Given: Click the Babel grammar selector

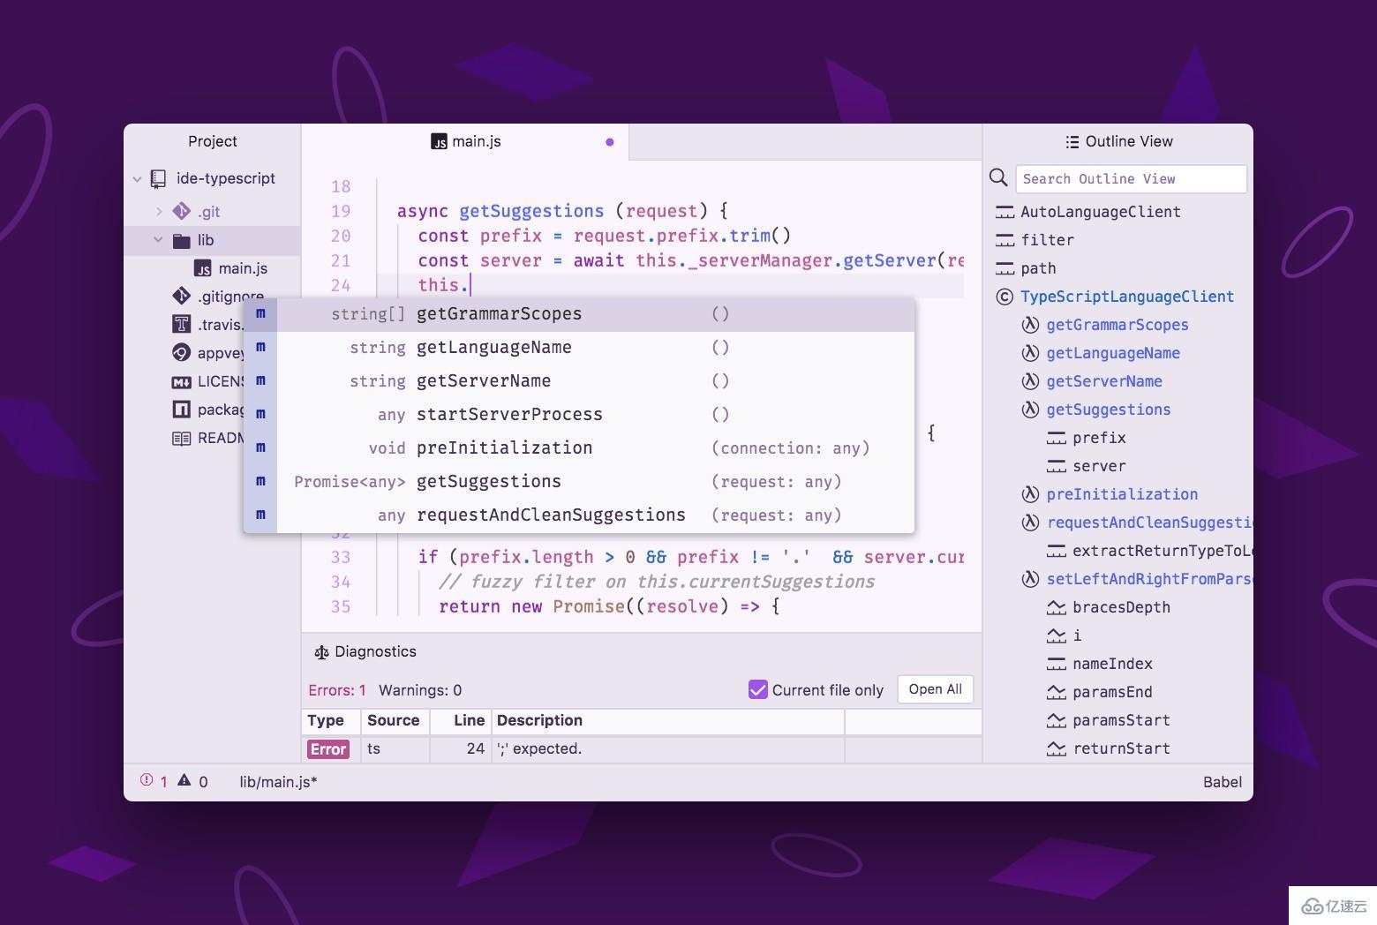Looking at the screenshot, I should [x=1222, y=782].
